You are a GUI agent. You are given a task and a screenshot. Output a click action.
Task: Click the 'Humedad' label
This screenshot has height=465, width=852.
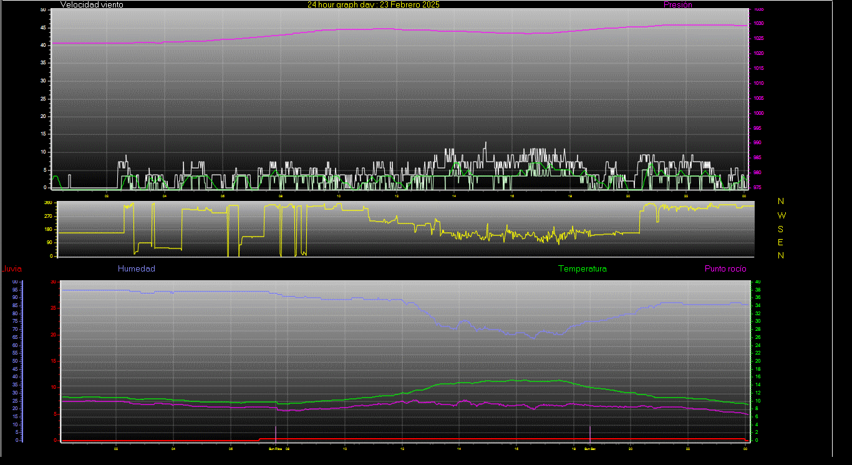click(x=137, y=269)
